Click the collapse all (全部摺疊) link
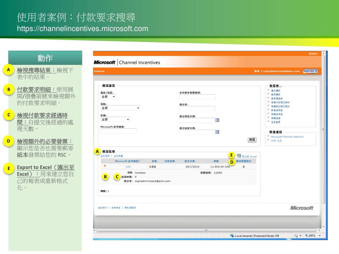Viewport: 339px width, 254px height. (x=118, y=156)
